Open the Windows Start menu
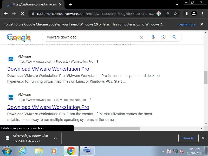The height and width of the screenshot is (156, 208). pyautogui.click(x=7, y=151)
